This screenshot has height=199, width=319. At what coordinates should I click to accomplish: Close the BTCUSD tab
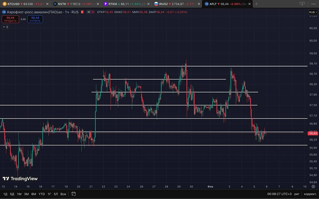click(47, 4)
